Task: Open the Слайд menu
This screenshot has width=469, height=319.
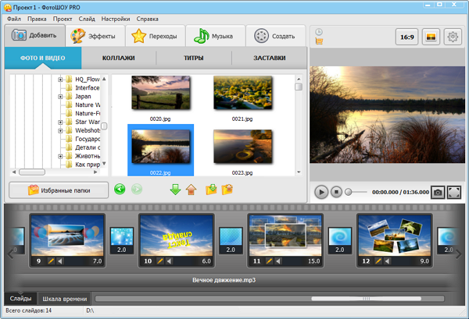Action: tap(86, 18)
